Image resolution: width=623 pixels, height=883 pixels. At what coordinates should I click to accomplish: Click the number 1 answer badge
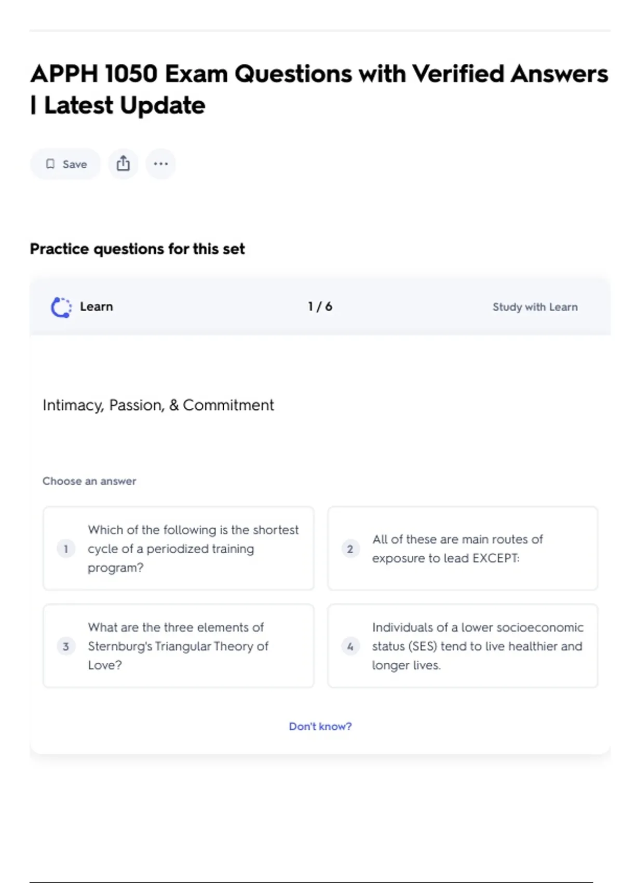66,549
